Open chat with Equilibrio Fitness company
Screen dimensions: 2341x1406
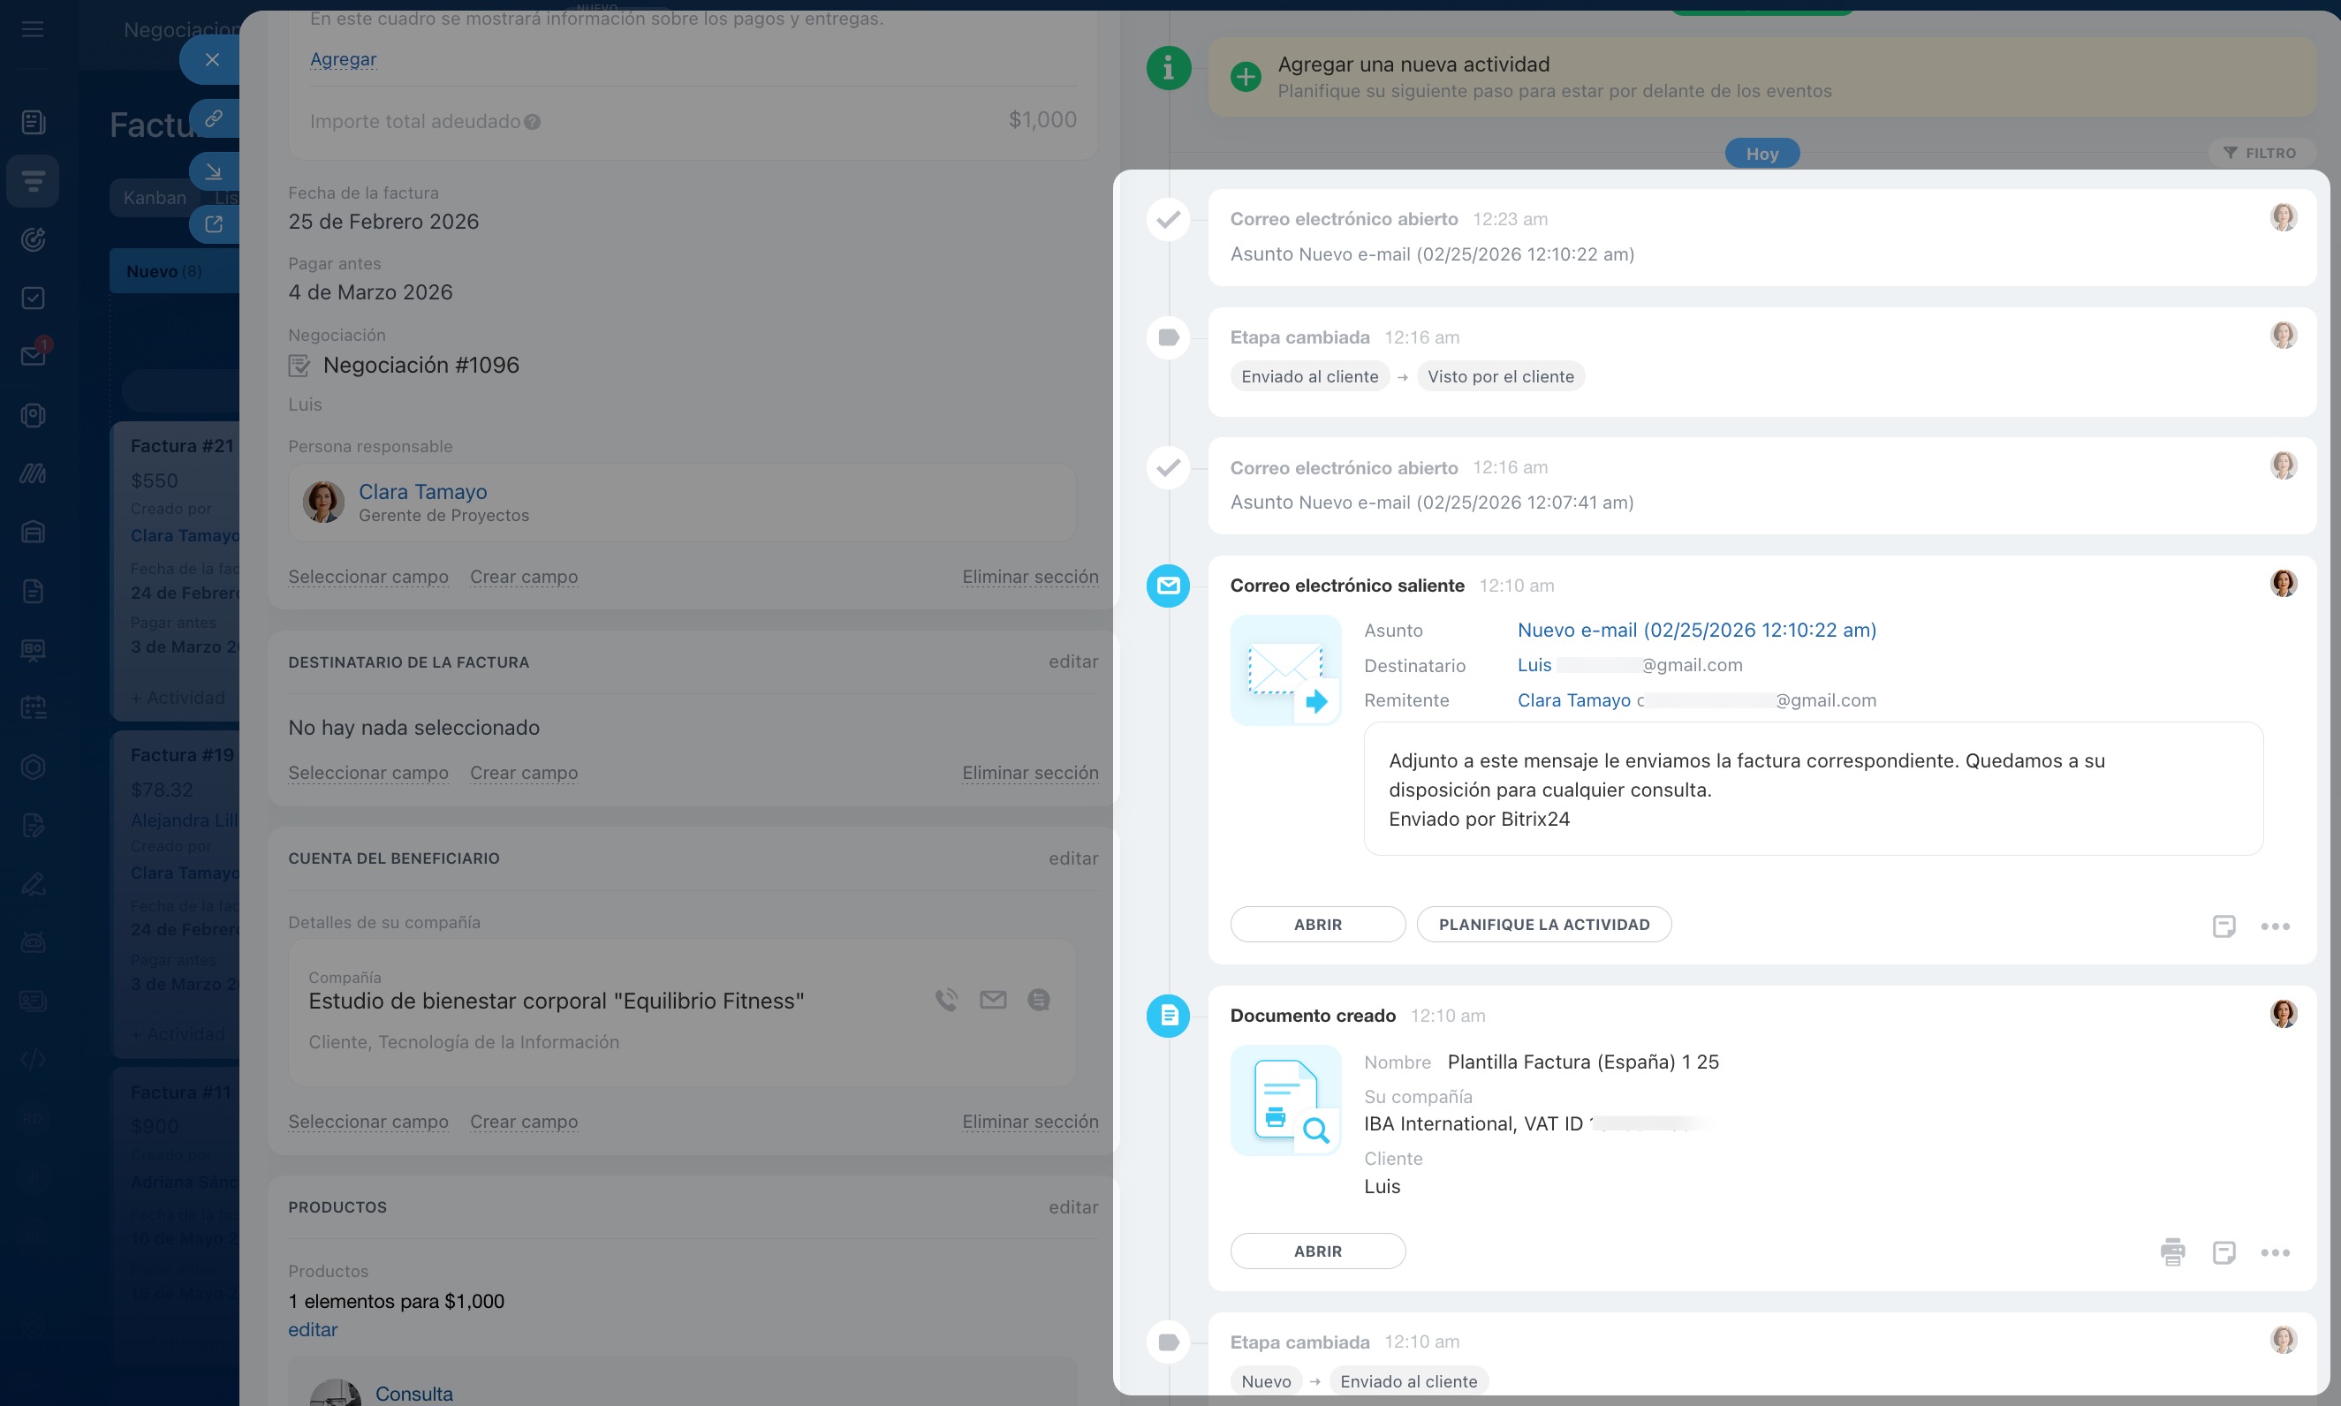(x=1038, y=1000)
